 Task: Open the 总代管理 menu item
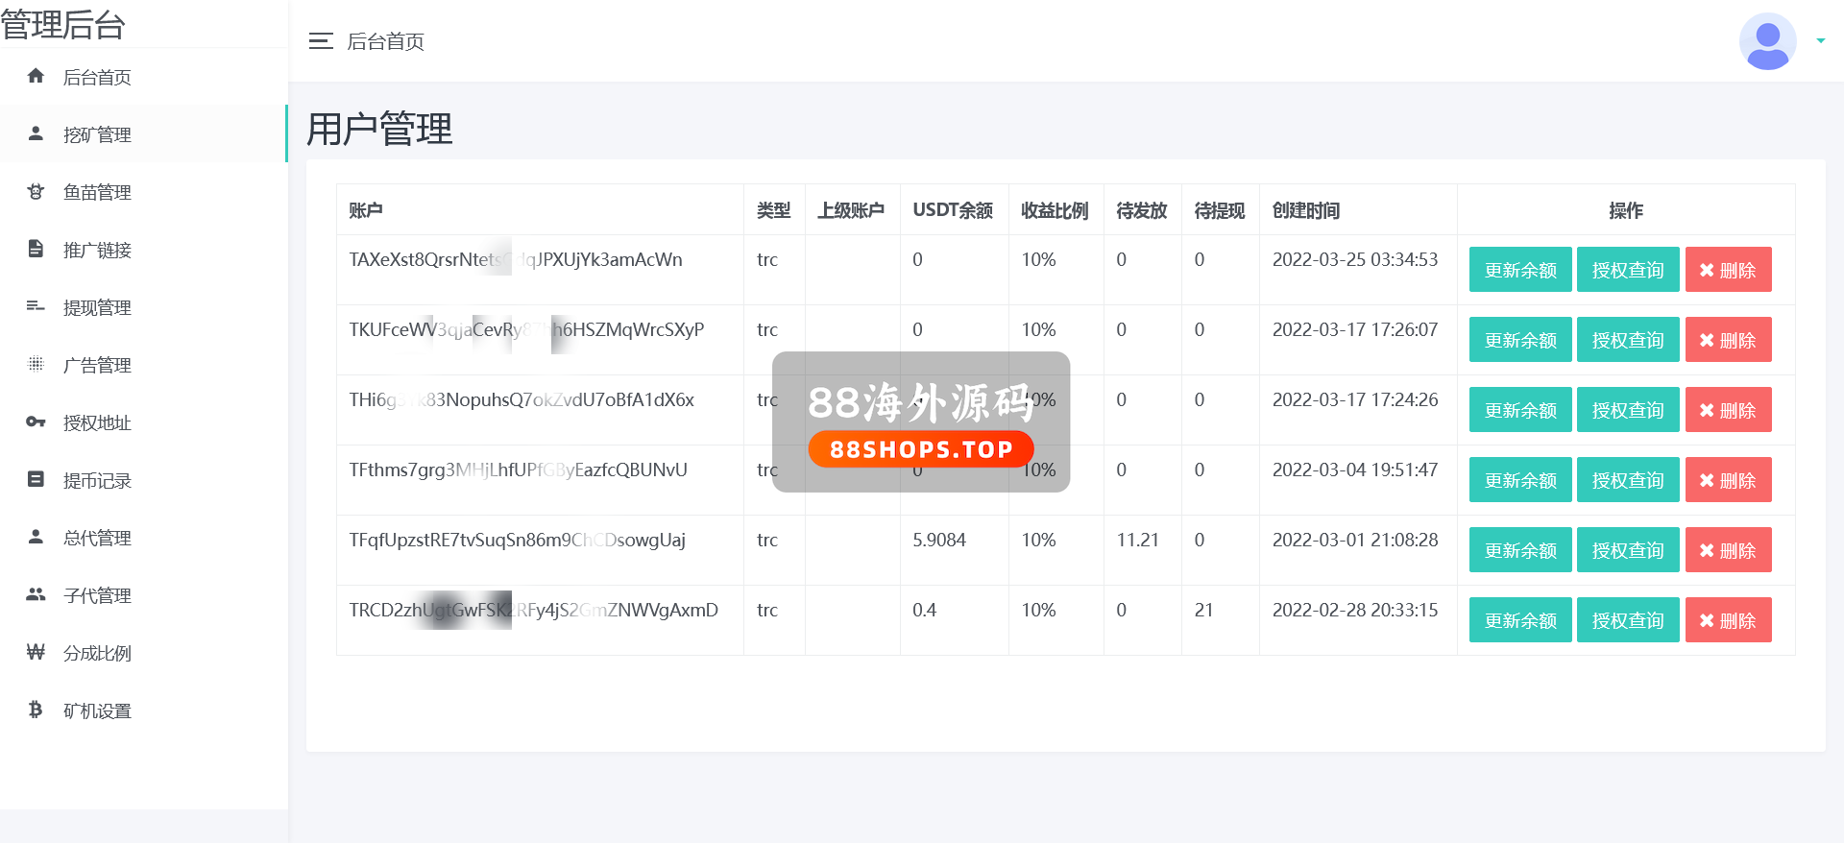(97, 538)
